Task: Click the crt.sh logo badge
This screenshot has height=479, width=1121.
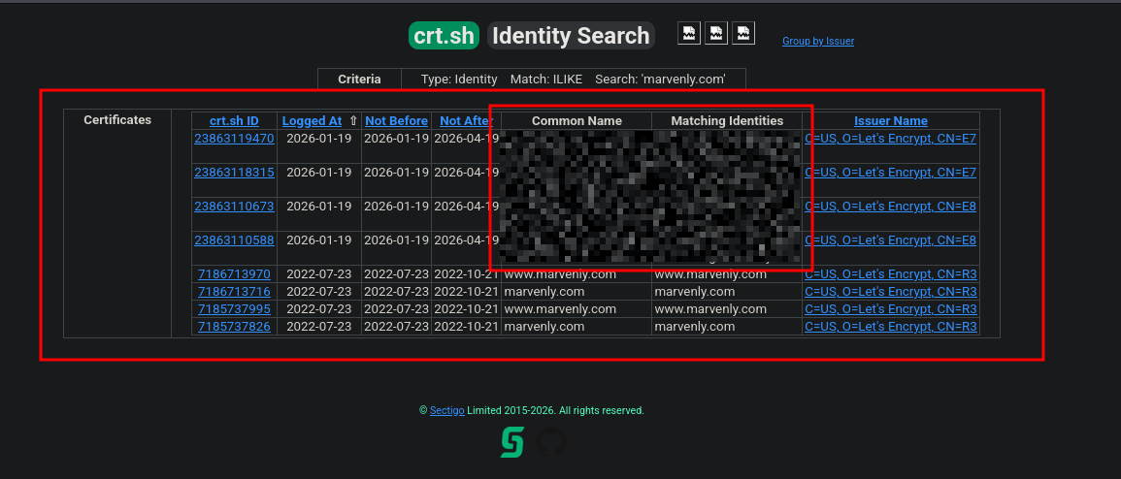Action: tap(445, 36)
